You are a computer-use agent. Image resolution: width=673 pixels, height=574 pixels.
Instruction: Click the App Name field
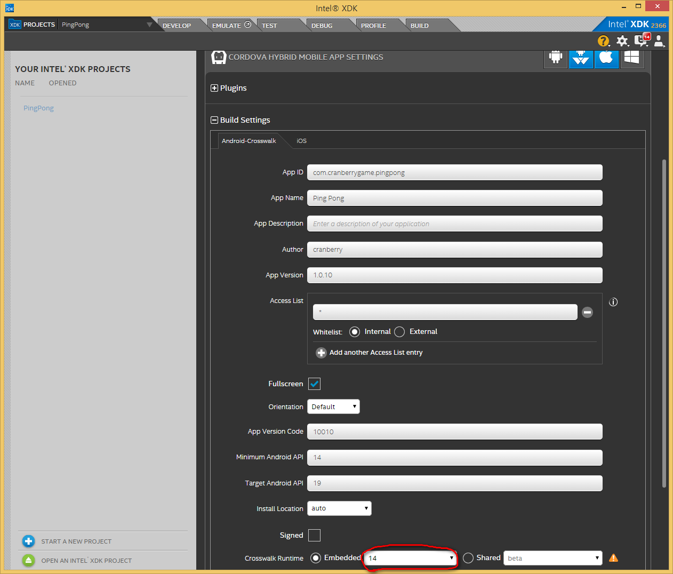click(x=455, y=198)
